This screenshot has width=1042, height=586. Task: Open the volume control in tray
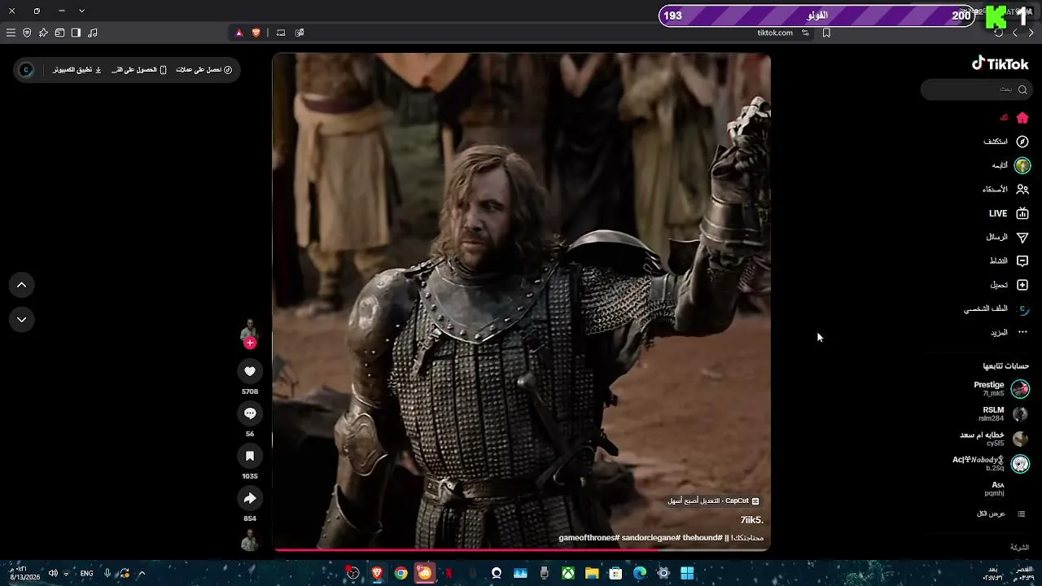pyautogui.click(x=53, y=573)
